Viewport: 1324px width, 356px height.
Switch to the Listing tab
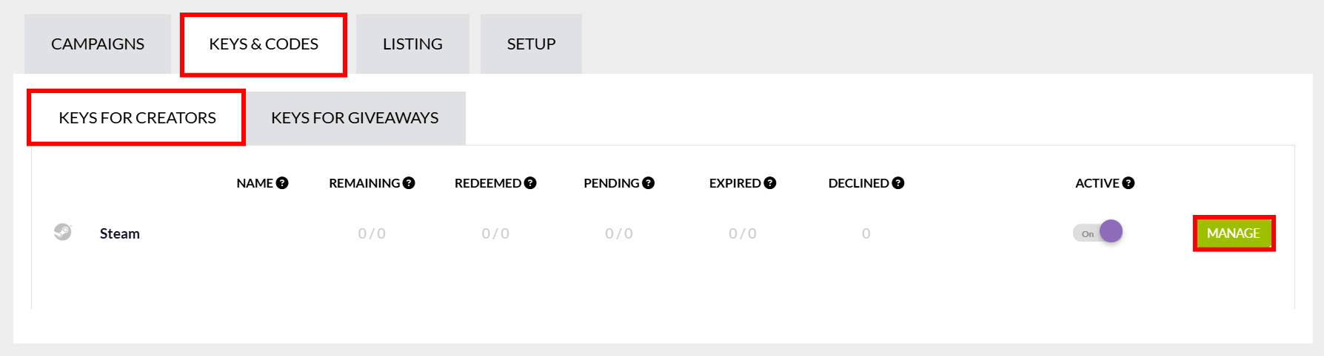pyautogui.click(x=412, y=44)
